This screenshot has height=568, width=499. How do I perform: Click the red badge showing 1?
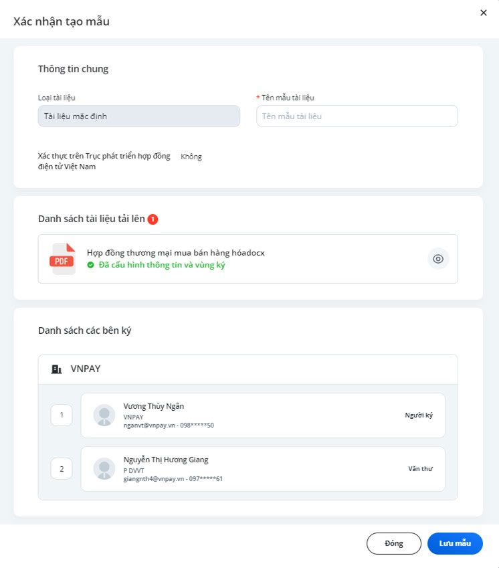pyautogui.click(x=153, y=219)
